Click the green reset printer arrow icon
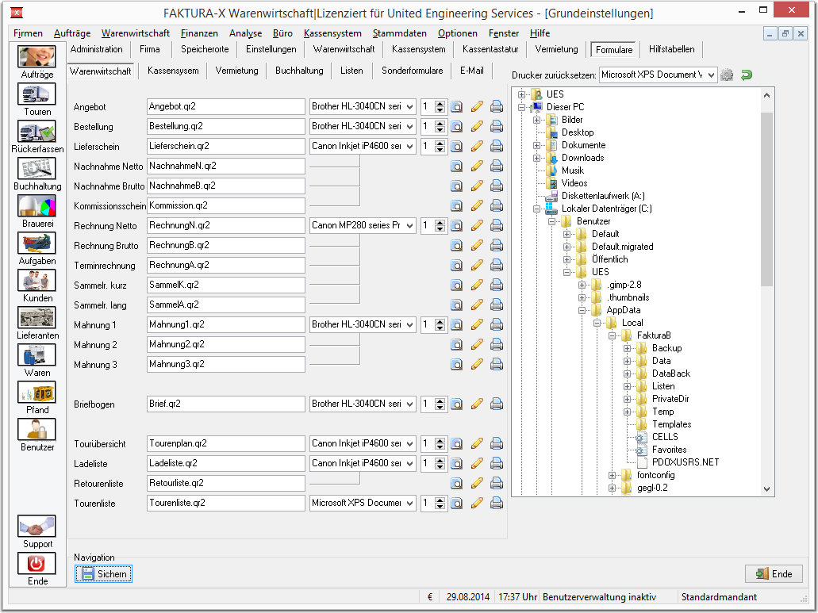Viewport: 818px width, 613px height. click(x=747, y=75)
